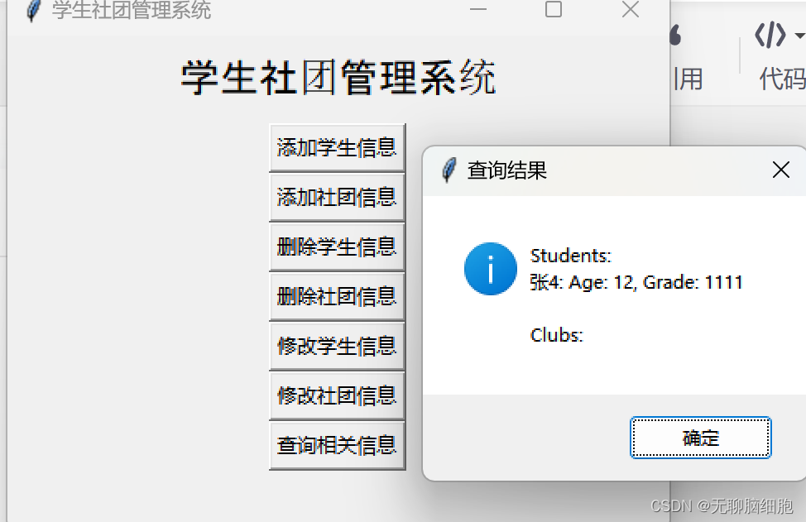Click the blue information icon in dialog
Screen dimensions: 806x522
(491, 269)
